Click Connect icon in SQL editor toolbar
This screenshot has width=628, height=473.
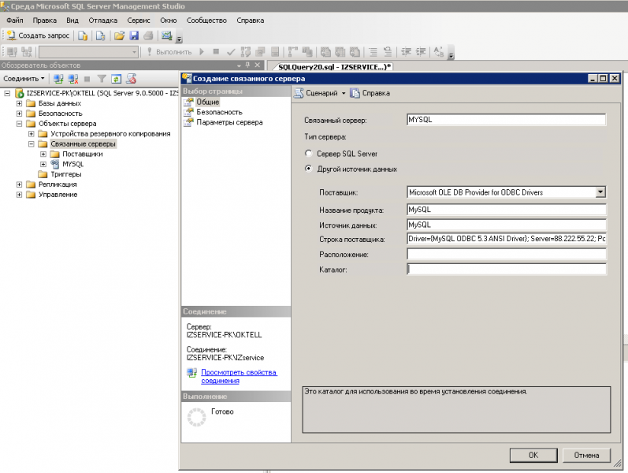coord(12,52)
